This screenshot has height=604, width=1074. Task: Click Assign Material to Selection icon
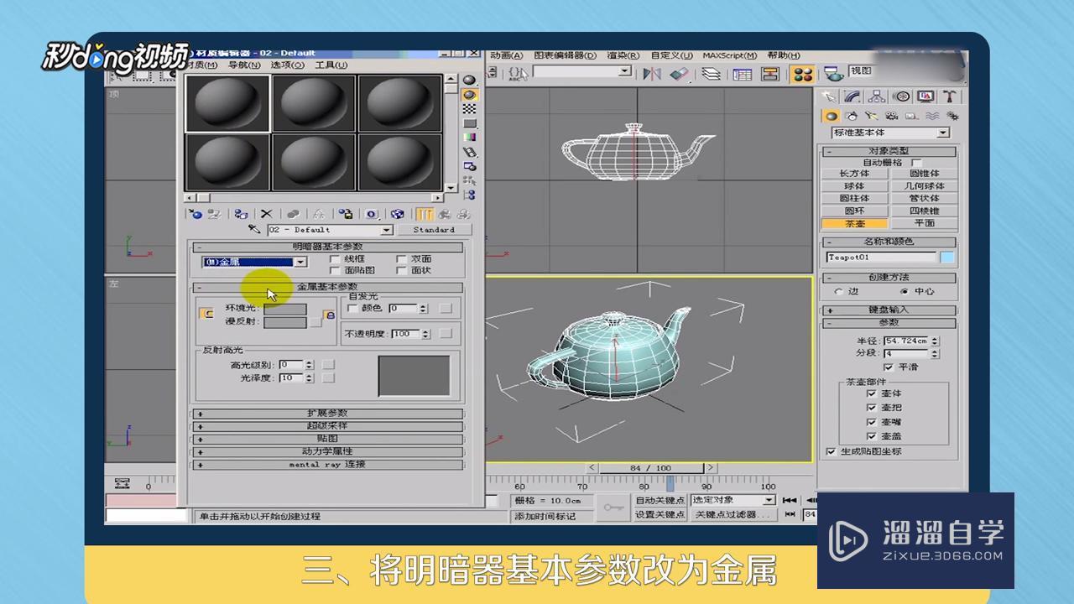[241, 215]
